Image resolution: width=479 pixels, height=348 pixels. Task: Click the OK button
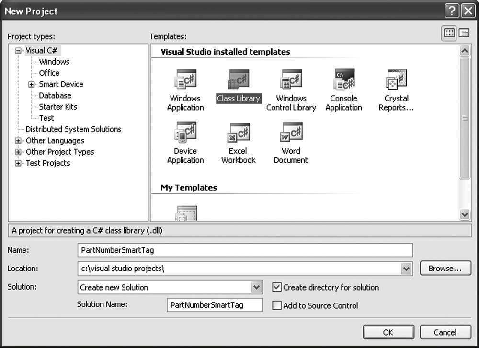[x=388, y=332]
